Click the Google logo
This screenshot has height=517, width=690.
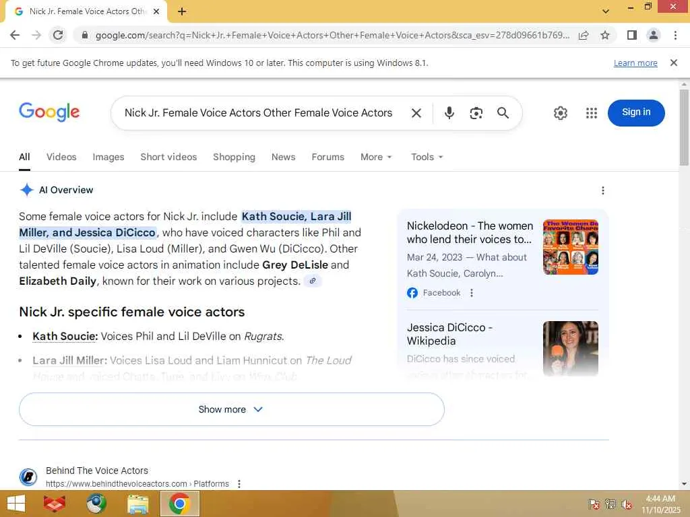pos(49,112)
